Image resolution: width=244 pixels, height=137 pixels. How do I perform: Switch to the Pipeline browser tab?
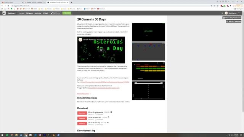point(35,2)
